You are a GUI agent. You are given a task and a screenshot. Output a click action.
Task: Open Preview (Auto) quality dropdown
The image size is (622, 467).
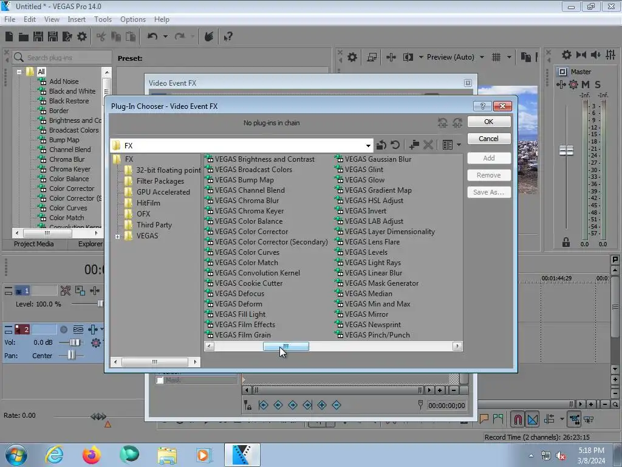click(x=482, y=57)
